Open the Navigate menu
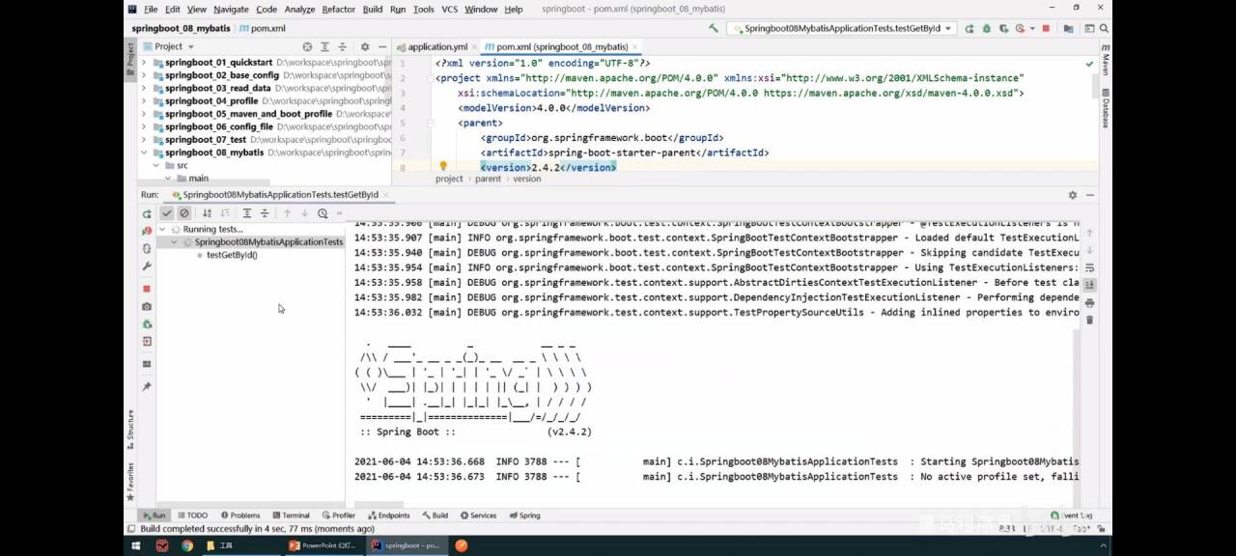Image resolution: width=1236 pixels, height=556 pixels. (231, 9)
